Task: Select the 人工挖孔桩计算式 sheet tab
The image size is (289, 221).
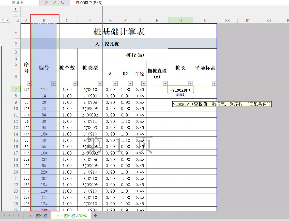Action: (71, 216)
